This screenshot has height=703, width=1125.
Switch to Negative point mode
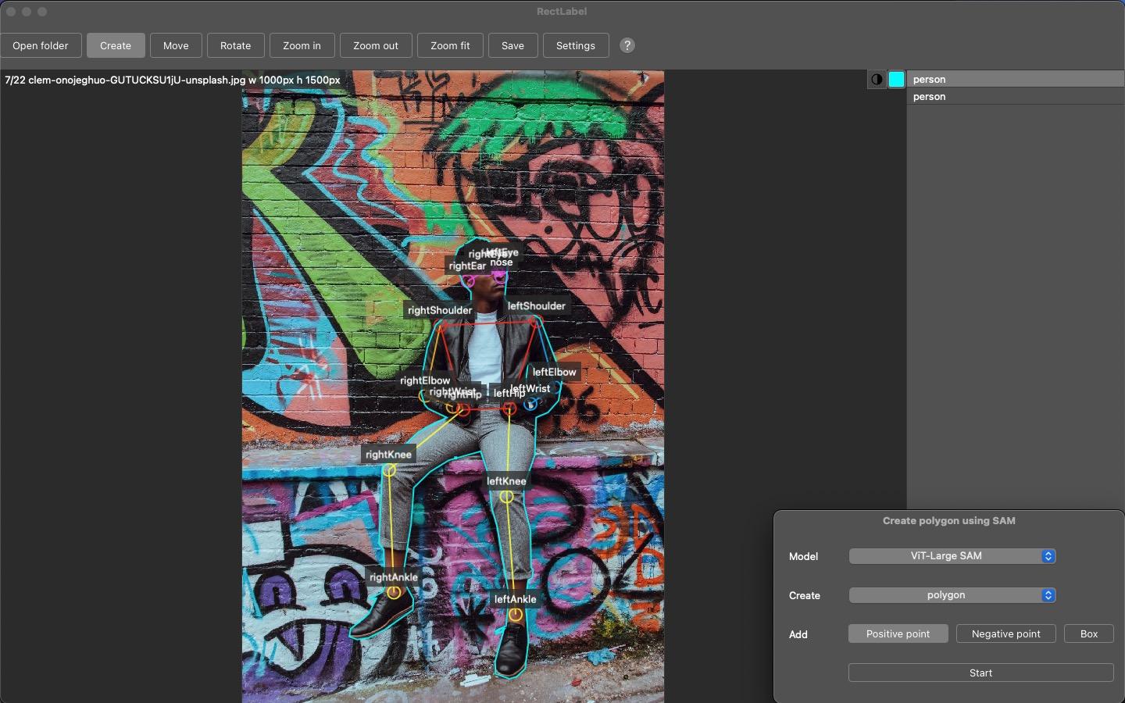pyautogui.click(x=1005, y=633)
